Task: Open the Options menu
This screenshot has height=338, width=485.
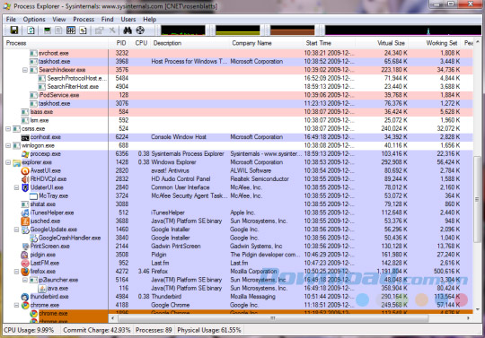Action: 34,19
